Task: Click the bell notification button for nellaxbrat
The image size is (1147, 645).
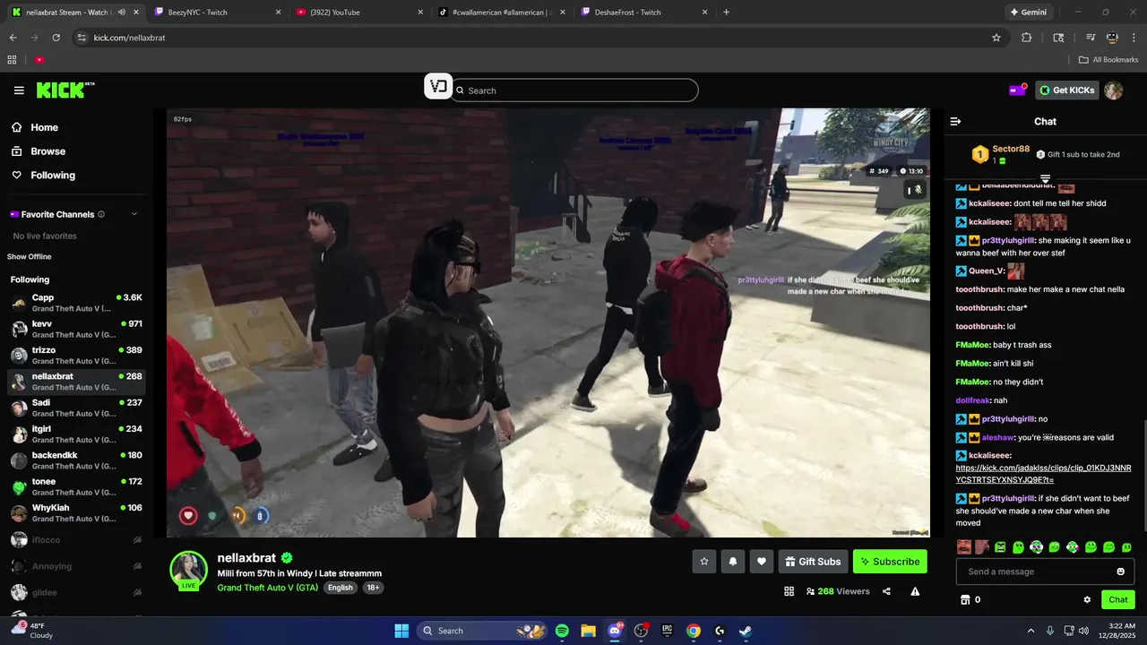Action: point(733,562)
